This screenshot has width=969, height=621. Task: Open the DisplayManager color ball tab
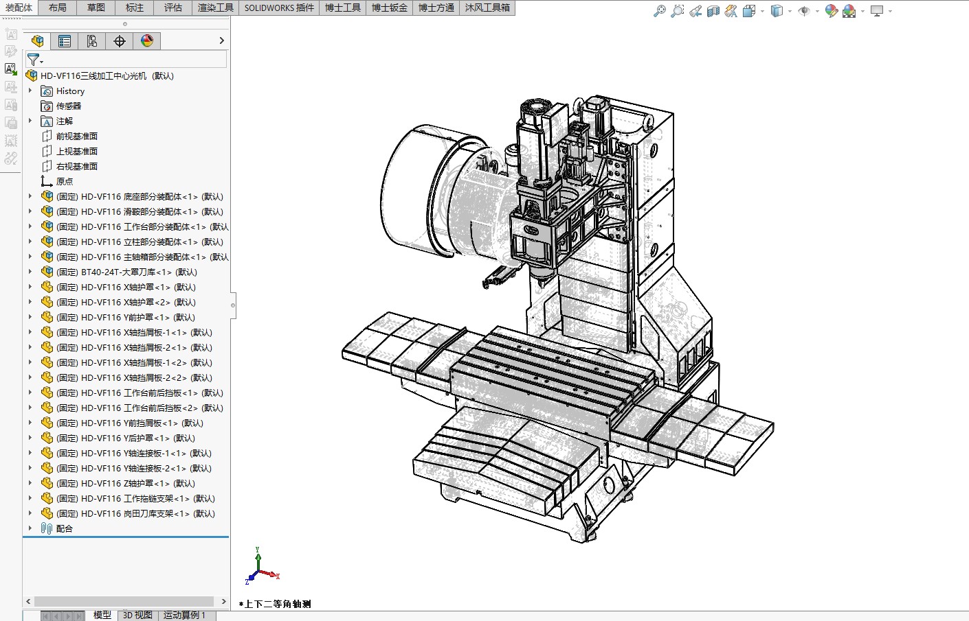click(147, 41)
